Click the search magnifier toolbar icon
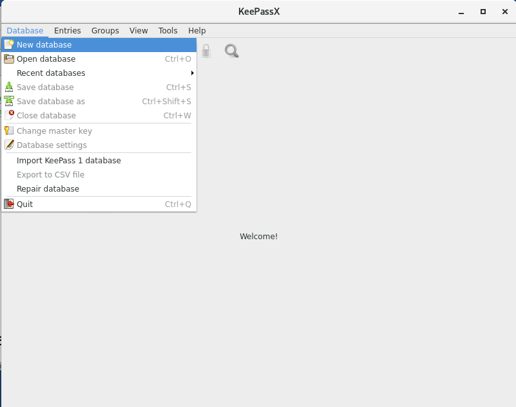The width and height of the screenshot is (516, 407). tap(232, 51)
